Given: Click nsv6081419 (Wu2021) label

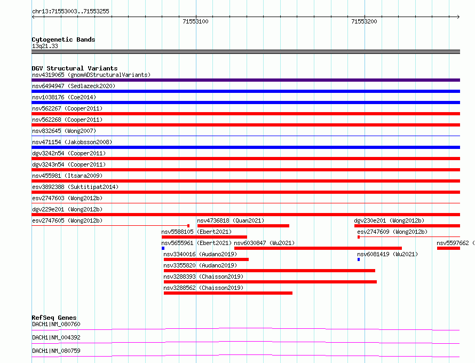Looking at the screenshot, I should 387,254.
